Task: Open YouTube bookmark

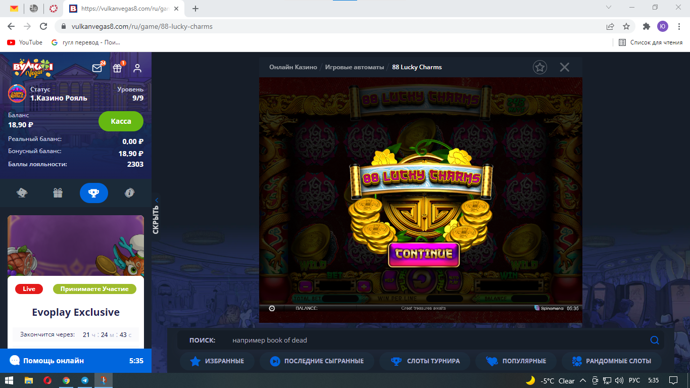Action: tap(25, 42)
